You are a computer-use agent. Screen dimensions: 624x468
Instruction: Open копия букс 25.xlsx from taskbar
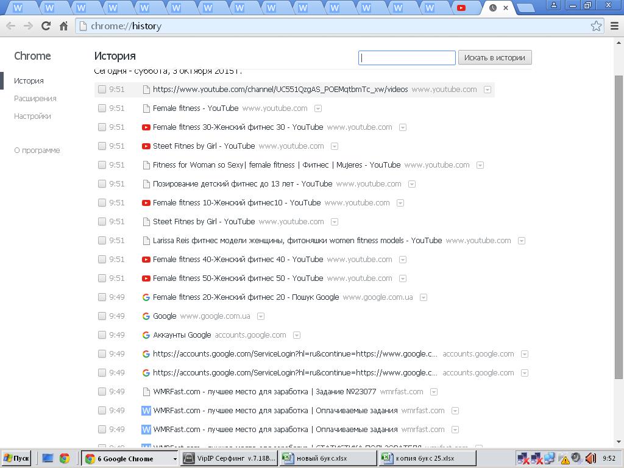427,458
